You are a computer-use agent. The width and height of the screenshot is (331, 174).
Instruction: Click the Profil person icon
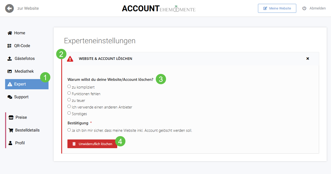pos(10,143)
